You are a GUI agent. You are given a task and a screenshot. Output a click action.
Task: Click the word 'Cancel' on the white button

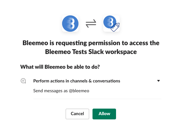coord(77,114)
